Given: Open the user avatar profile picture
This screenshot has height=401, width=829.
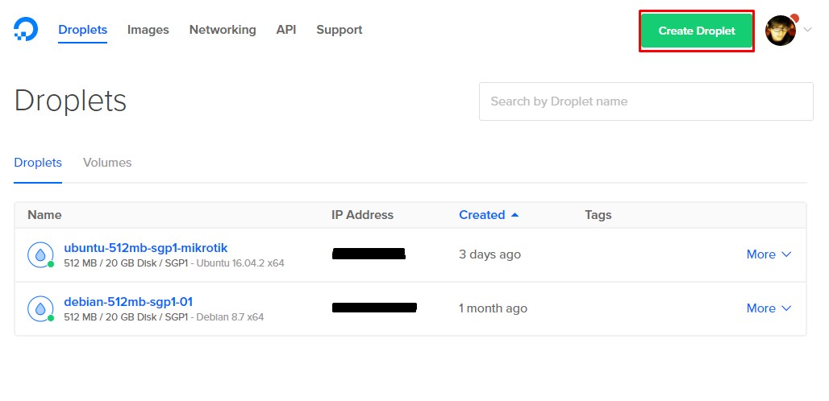Looking at the screenshot, I should point(781,30).
